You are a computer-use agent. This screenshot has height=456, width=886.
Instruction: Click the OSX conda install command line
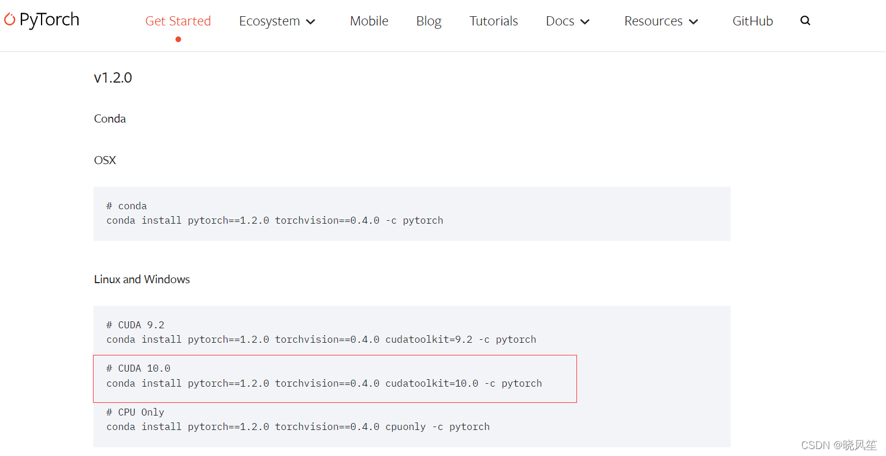coord(275,220)
